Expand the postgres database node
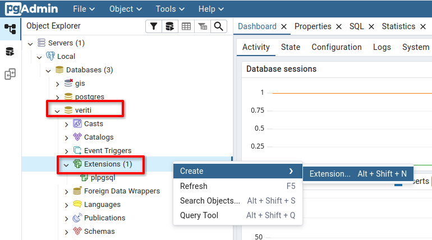The width and height of the screenshot is (432, 240). [58, 97]
